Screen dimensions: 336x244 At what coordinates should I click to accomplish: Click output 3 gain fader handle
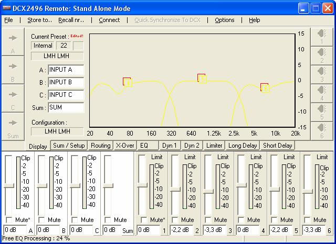[208, 191]
